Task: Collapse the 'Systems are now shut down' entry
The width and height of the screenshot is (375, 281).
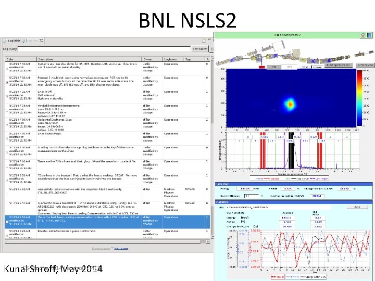Action: [x=7, y=68]
